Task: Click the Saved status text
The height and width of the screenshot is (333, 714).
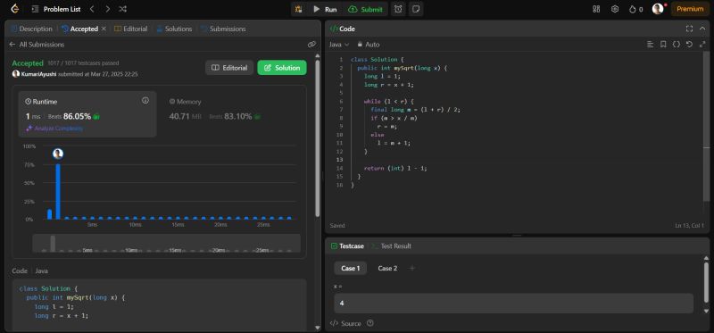Action: (337, 226)
